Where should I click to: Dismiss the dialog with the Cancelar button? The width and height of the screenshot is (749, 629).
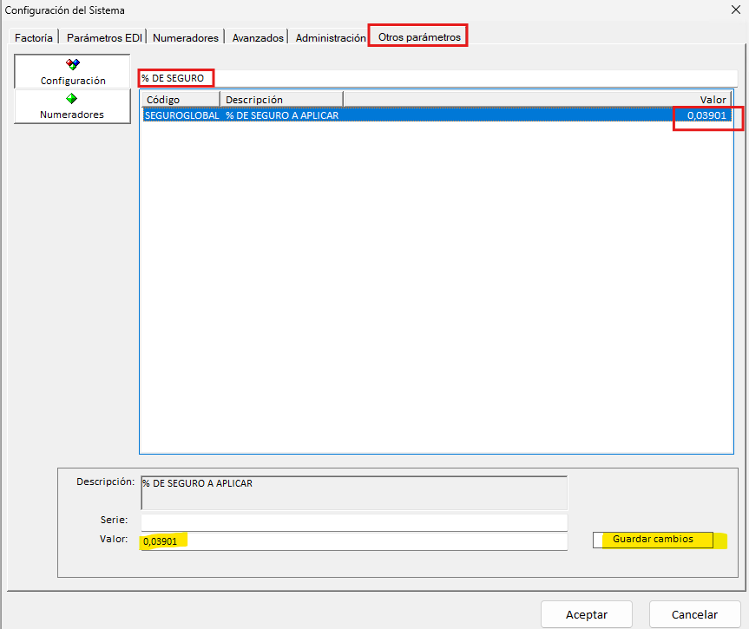[x=694, y=614]
